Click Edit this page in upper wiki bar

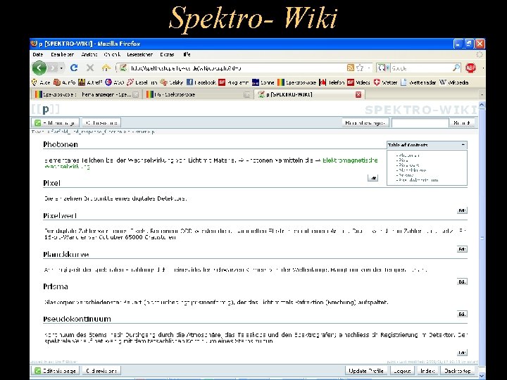click(x=56, y=122)
